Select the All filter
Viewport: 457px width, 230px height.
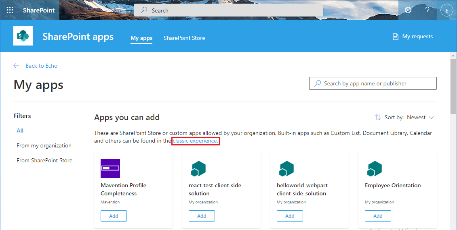click(20, 131)
